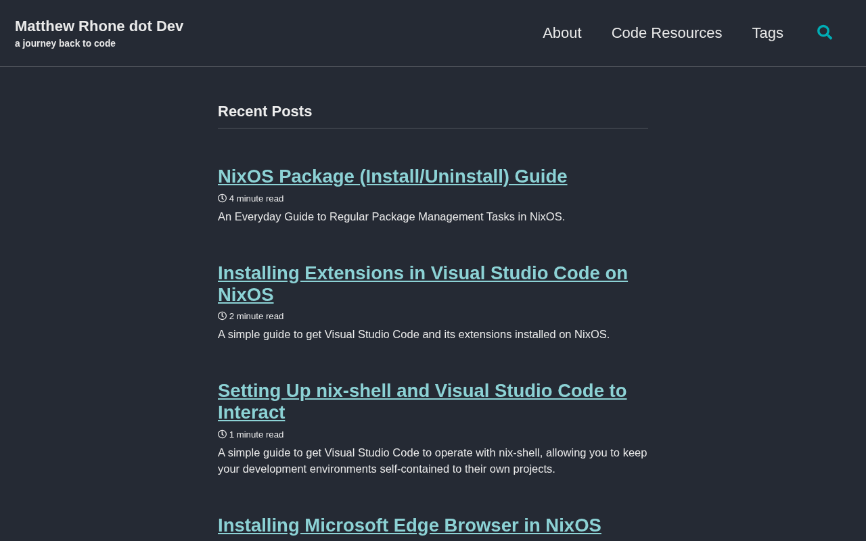Click the Recent Posts heading
Image resolution: width=866 pixels, height=541 pixels.
point(265,112)
